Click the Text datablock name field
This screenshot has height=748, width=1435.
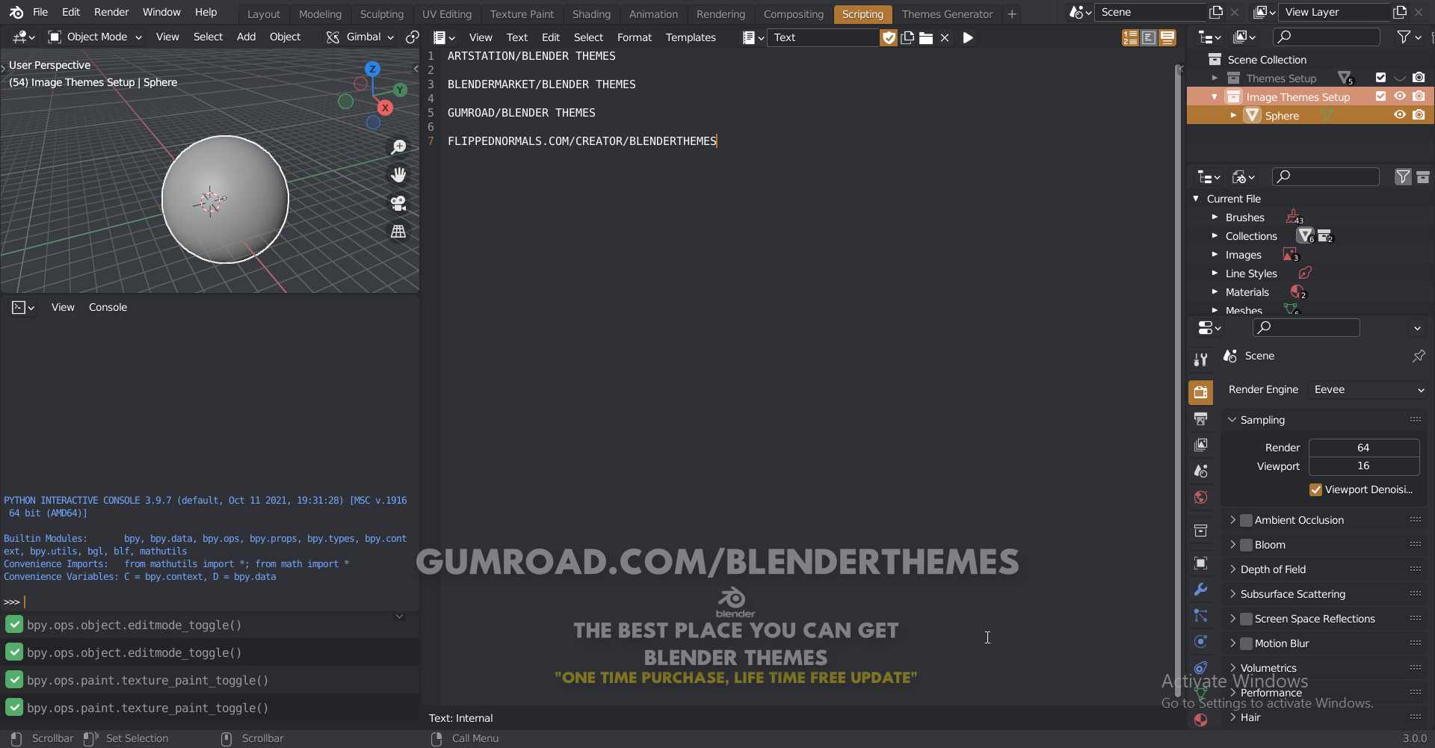pyautogui.click(x=822, y=37)
